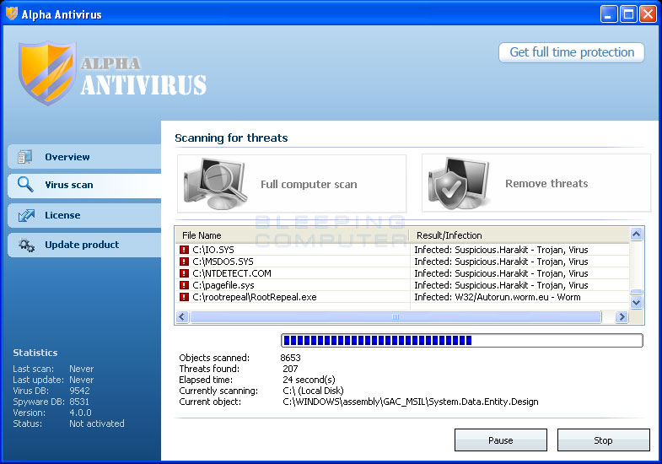Click the magnifying glass Virus scan icon
The width and height of the screenshot is (662, 464).
25,185
